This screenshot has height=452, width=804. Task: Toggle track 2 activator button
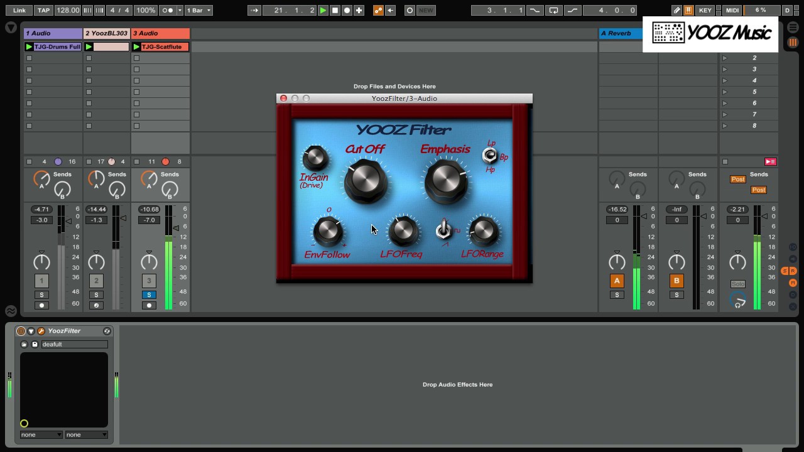click(x=96, y=281)
